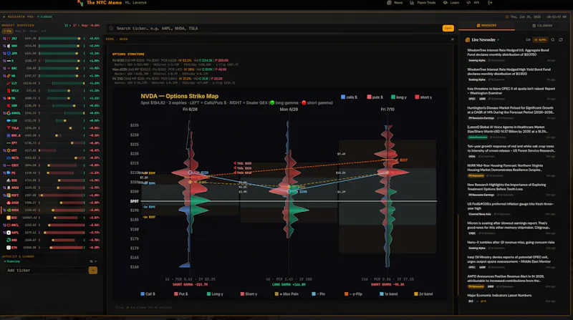Open the AMTD Positive Revenue Alert headline
The height and width of the screenshot is (320, 573).
506,278
